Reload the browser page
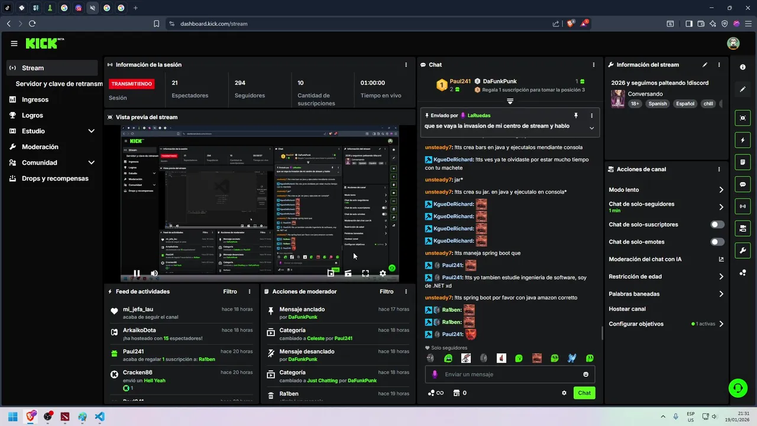 click(32, 24)
